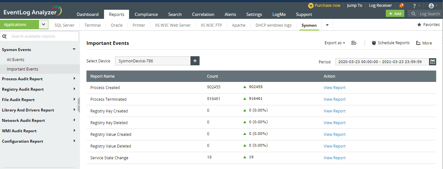This screenshot has width=443, height=169.
Task: Click the export history icon beside Export as
Action: coord(354,43)
